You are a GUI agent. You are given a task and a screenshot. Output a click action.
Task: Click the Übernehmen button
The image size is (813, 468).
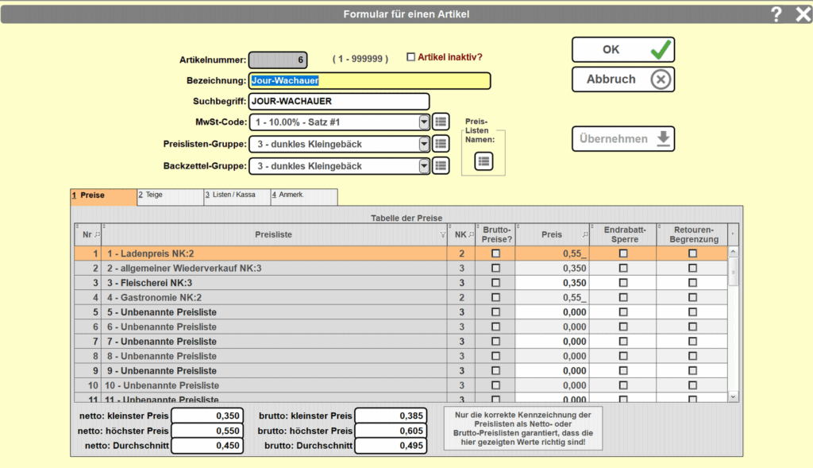click(623, 138)
